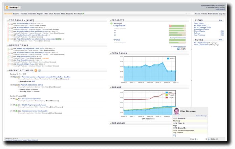Click green check icon beside Reimplement shout functionality
This screenshot has height=149, width=235.
(x=16, y=111)
